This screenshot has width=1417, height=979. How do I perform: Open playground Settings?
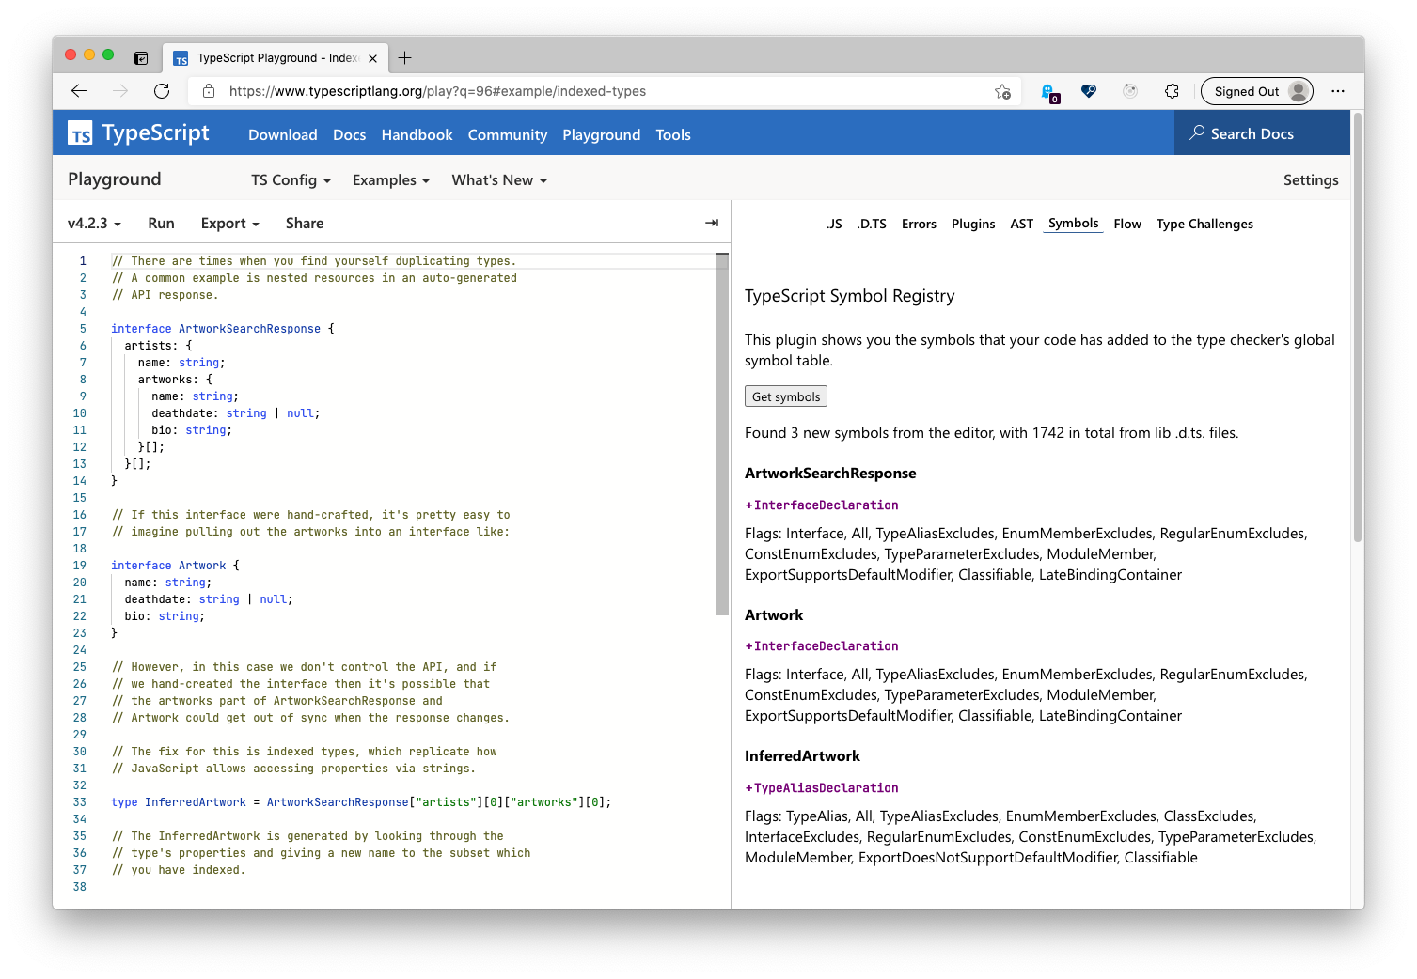pos(1311,180)
